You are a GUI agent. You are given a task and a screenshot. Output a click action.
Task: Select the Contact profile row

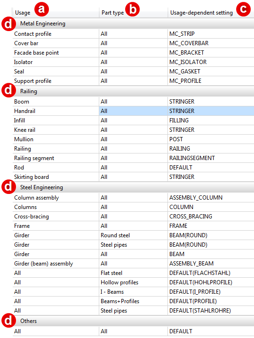(134, 34)
